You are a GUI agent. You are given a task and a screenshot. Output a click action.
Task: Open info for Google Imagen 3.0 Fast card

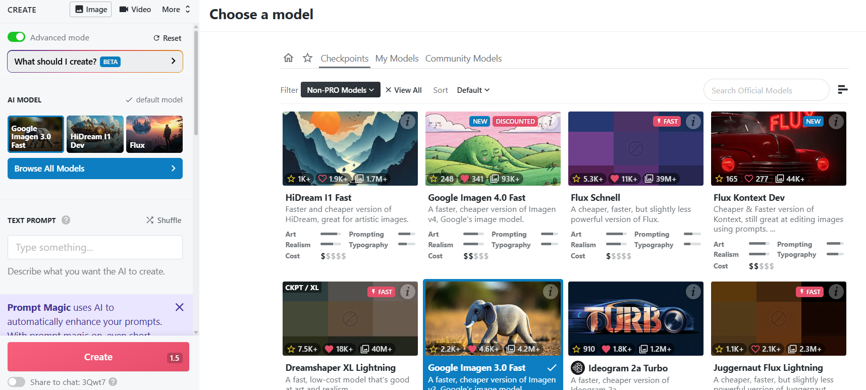(x=550, y=292)
